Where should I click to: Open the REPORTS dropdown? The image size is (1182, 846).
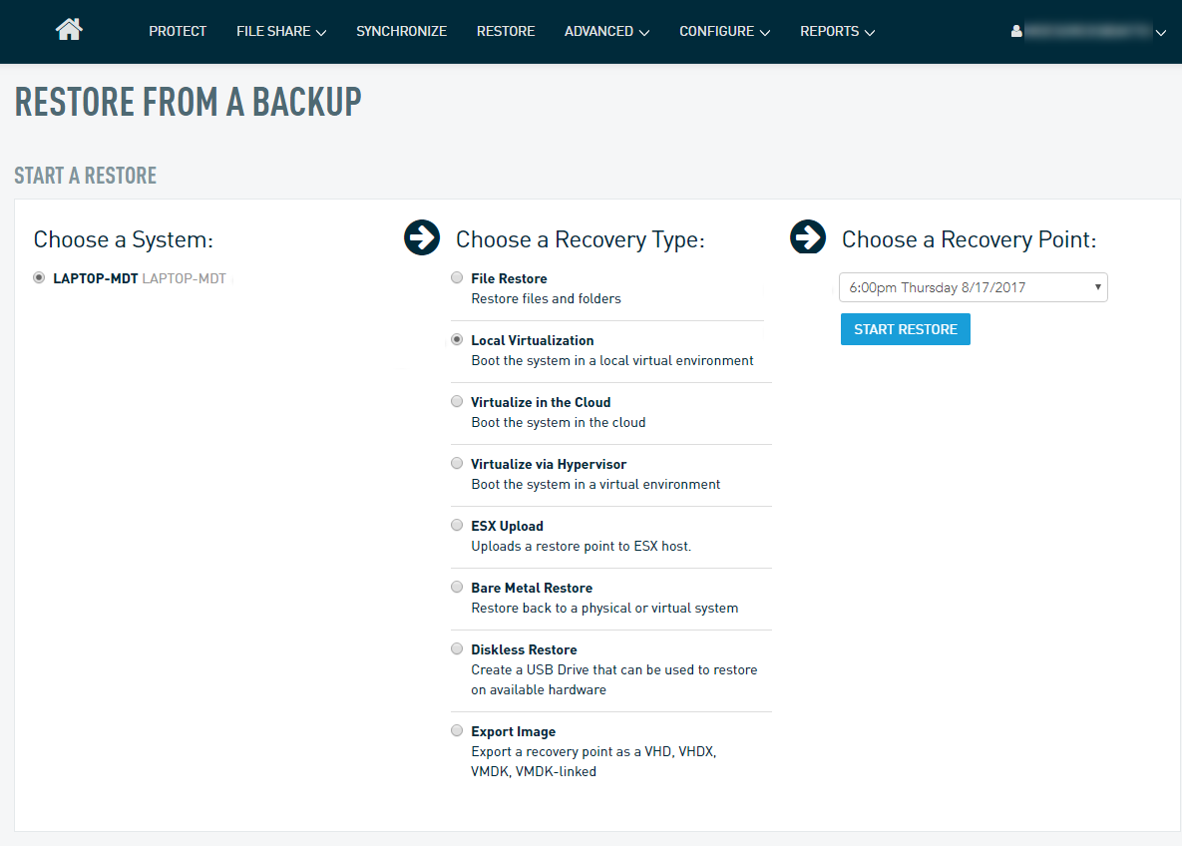click(x=837, y=31)
